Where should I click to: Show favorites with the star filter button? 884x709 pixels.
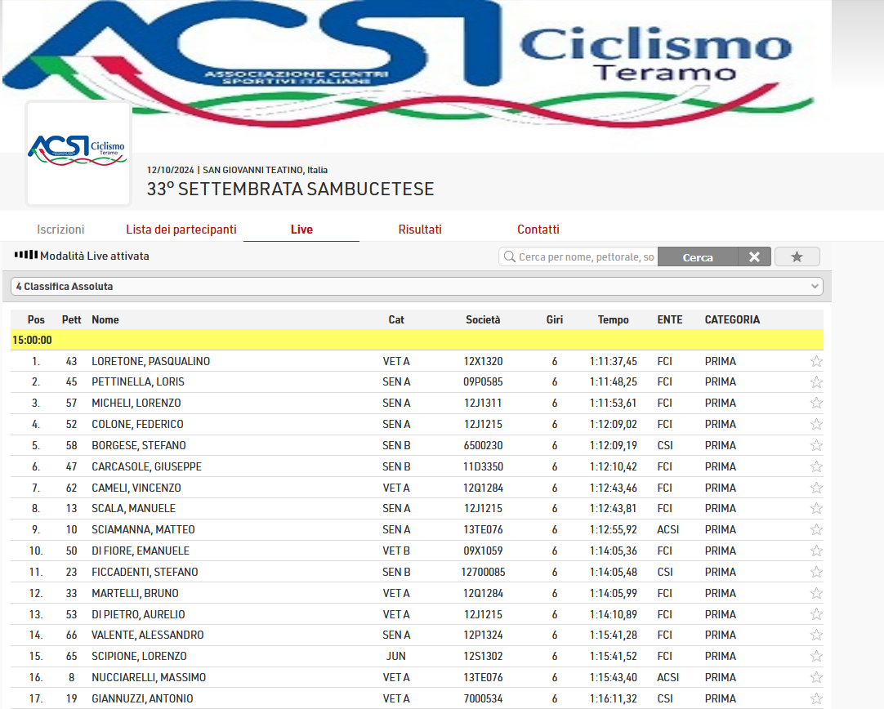pos(797,257)
